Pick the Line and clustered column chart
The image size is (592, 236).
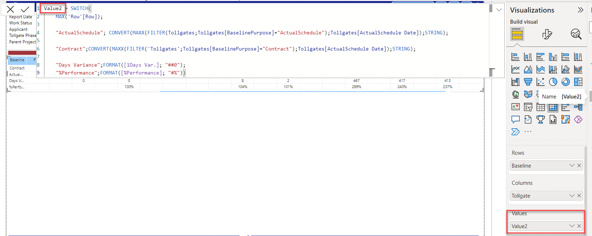pos(566,69)
